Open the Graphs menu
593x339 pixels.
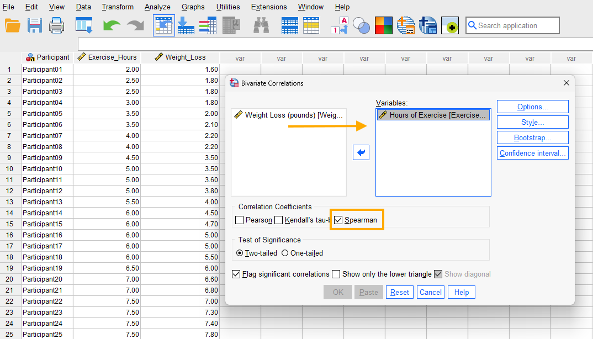(x=193, y=7)
